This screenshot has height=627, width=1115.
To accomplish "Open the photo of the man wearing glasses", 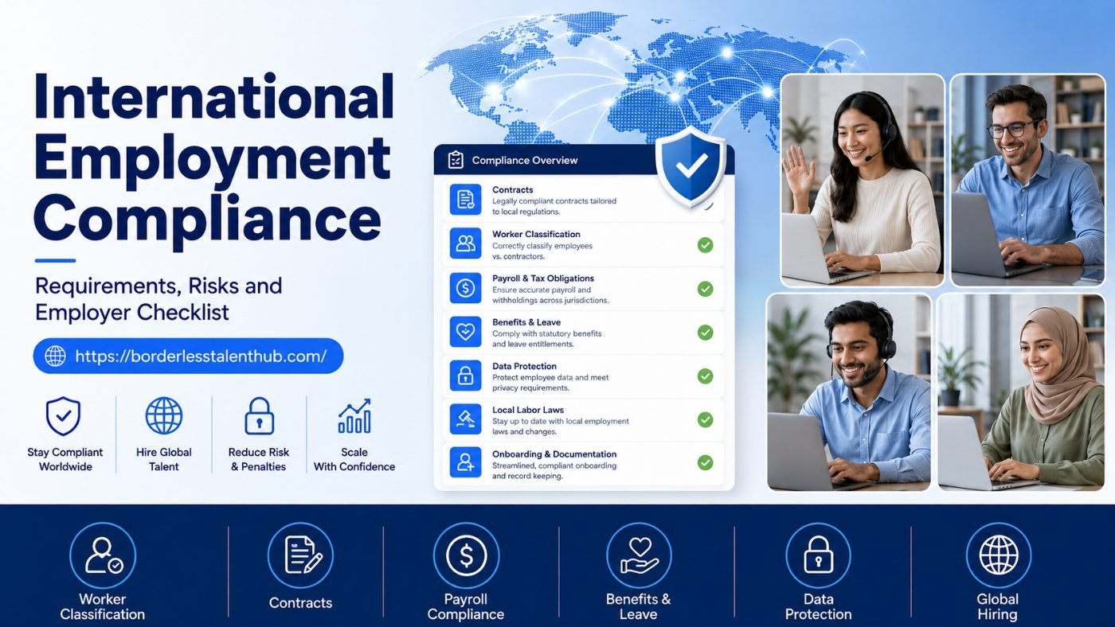I will point(1028,181).
